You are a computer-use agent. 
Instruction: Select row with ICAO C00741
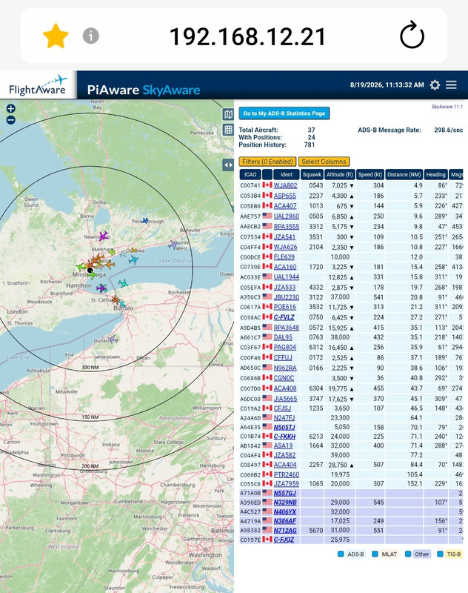[x=351, y=186]
